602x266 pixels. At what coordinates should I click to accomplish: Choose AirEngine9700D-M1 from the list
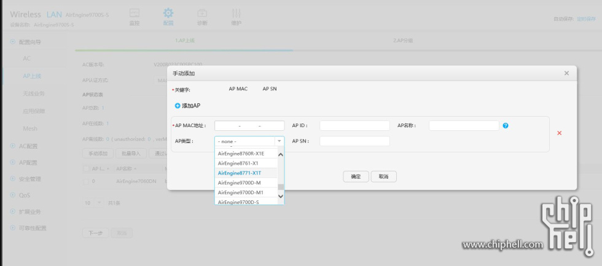[x=246, y=192]
